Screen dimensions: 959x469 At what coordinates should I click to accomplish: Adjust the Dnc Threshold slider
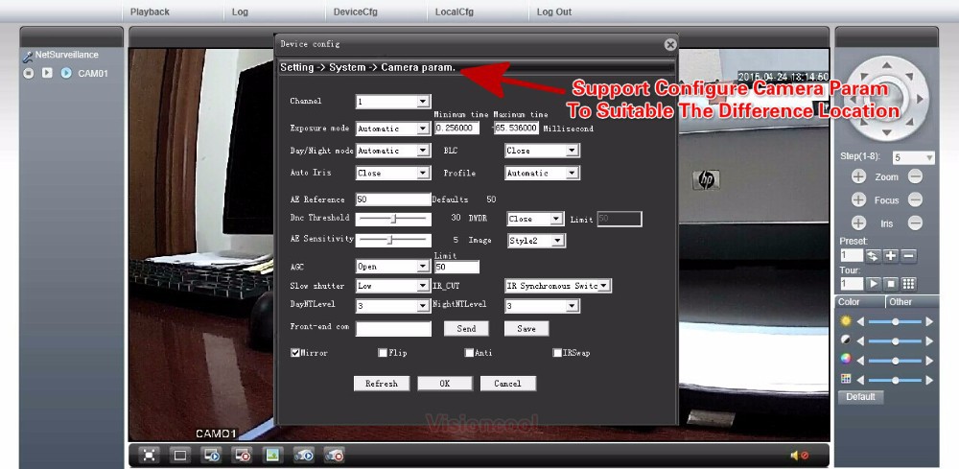tap(393, 219)
